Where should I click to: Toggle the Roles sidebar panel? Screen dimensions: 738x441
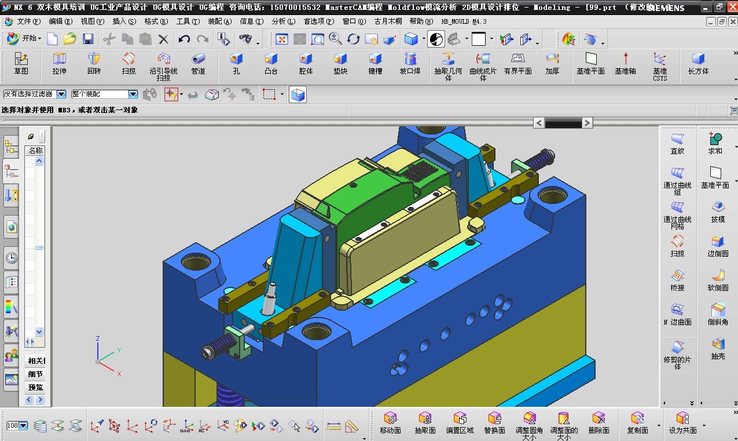point(11,355)
